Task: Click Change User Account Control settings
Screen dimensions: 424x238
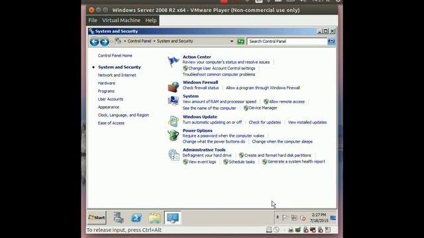Action: point(222,68)
